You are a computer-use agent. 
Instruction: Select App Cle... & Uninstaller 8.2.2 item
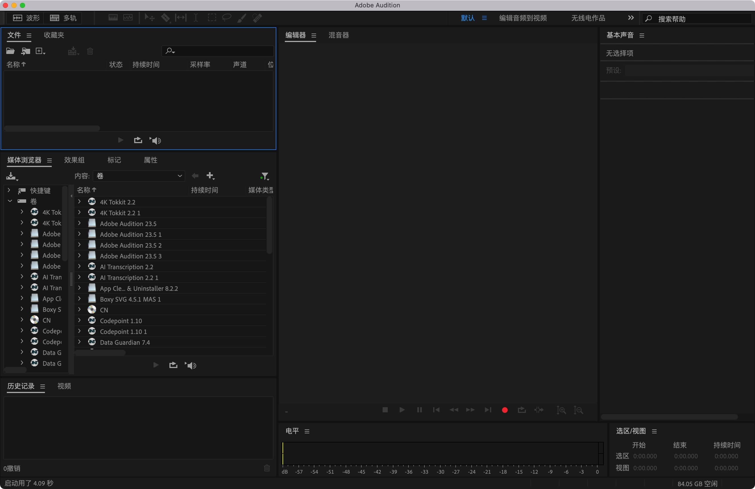coord(139,289)
